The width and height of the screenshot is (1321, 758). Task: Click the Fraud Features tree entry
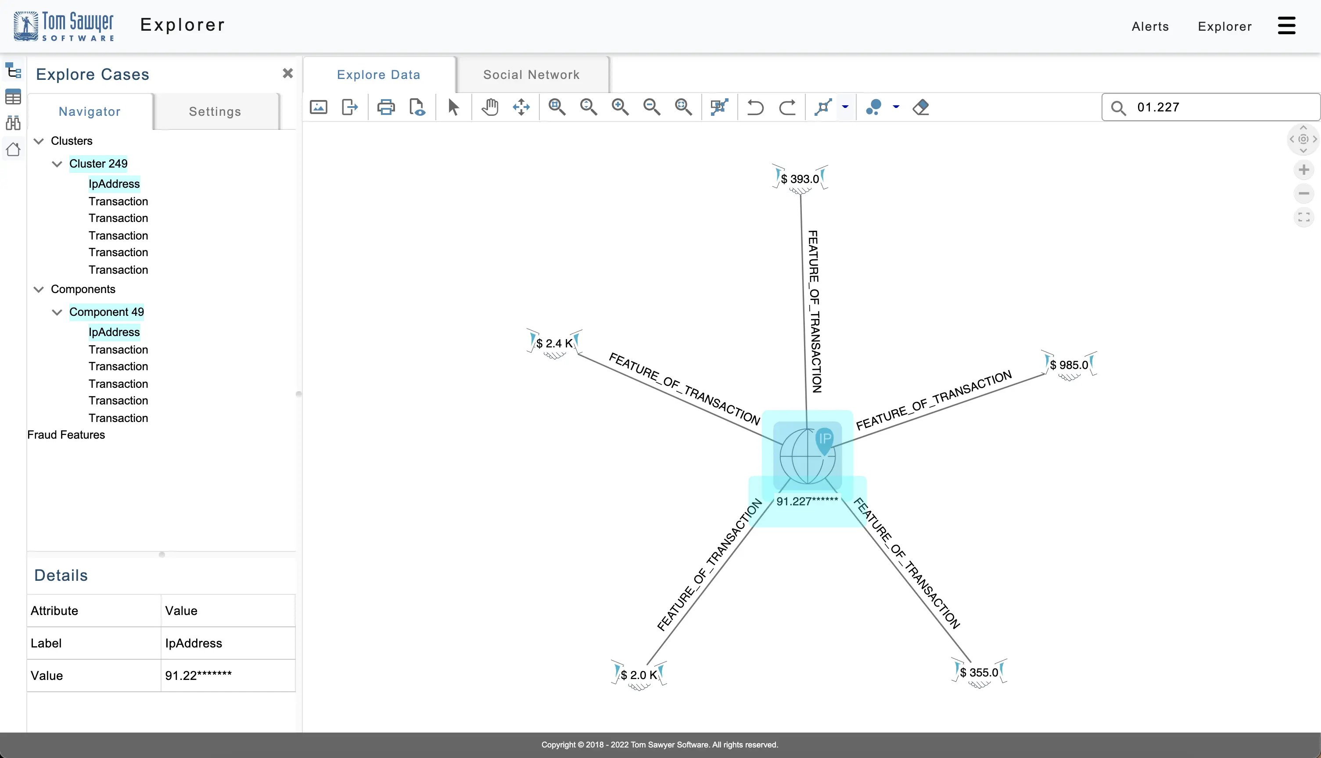(x=66, y=435)
